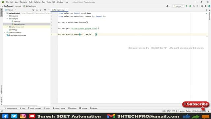The height and width of the screenshot is (119, 211).
Task: Expand External Libraries node
Action: pos(5,32)
